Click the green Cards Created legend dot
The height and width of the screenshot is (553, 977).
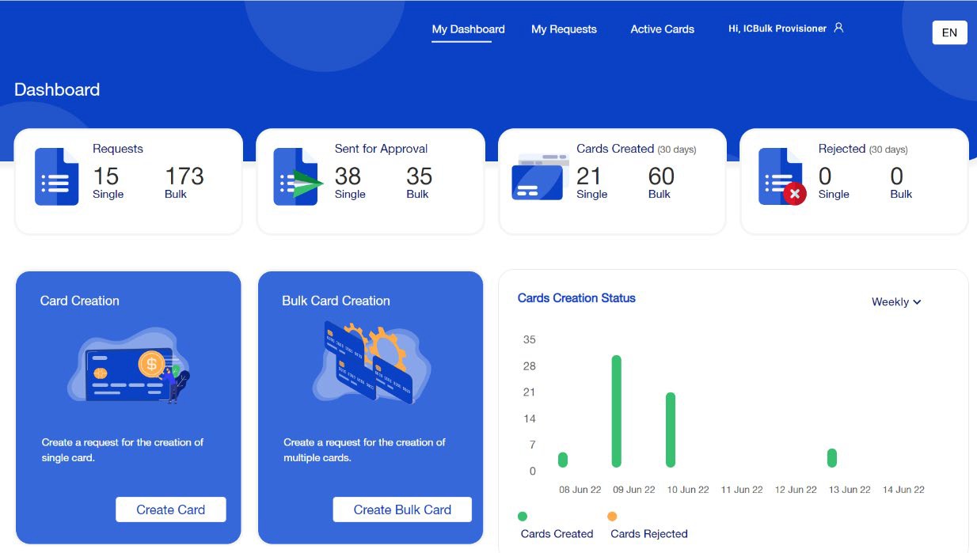tap(522, 514)
